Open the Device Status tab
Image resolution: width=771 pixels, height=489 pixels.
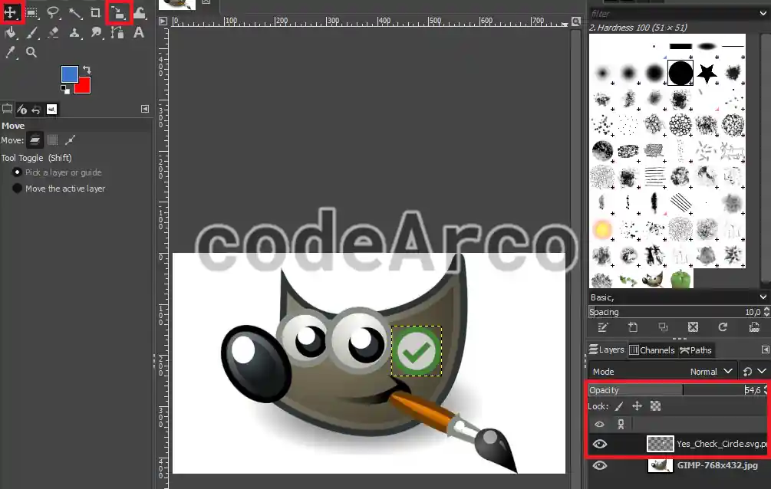pos(21,109)
